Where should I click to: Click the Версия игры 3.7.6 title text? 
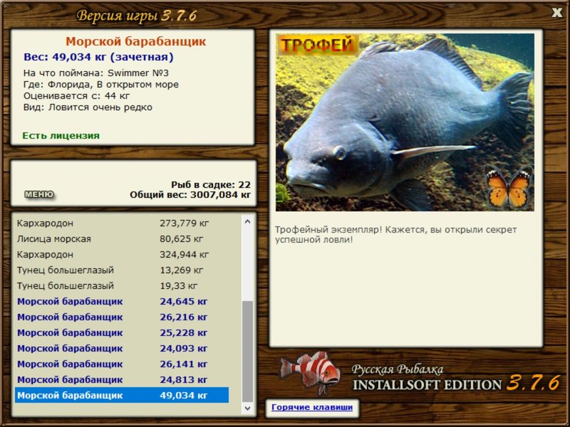137,16
